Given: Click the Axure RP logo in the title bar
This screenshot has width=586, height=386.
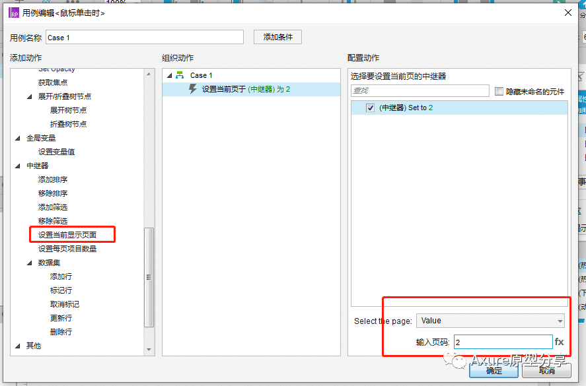Looking at the screenshot, I should pos(14,13).
